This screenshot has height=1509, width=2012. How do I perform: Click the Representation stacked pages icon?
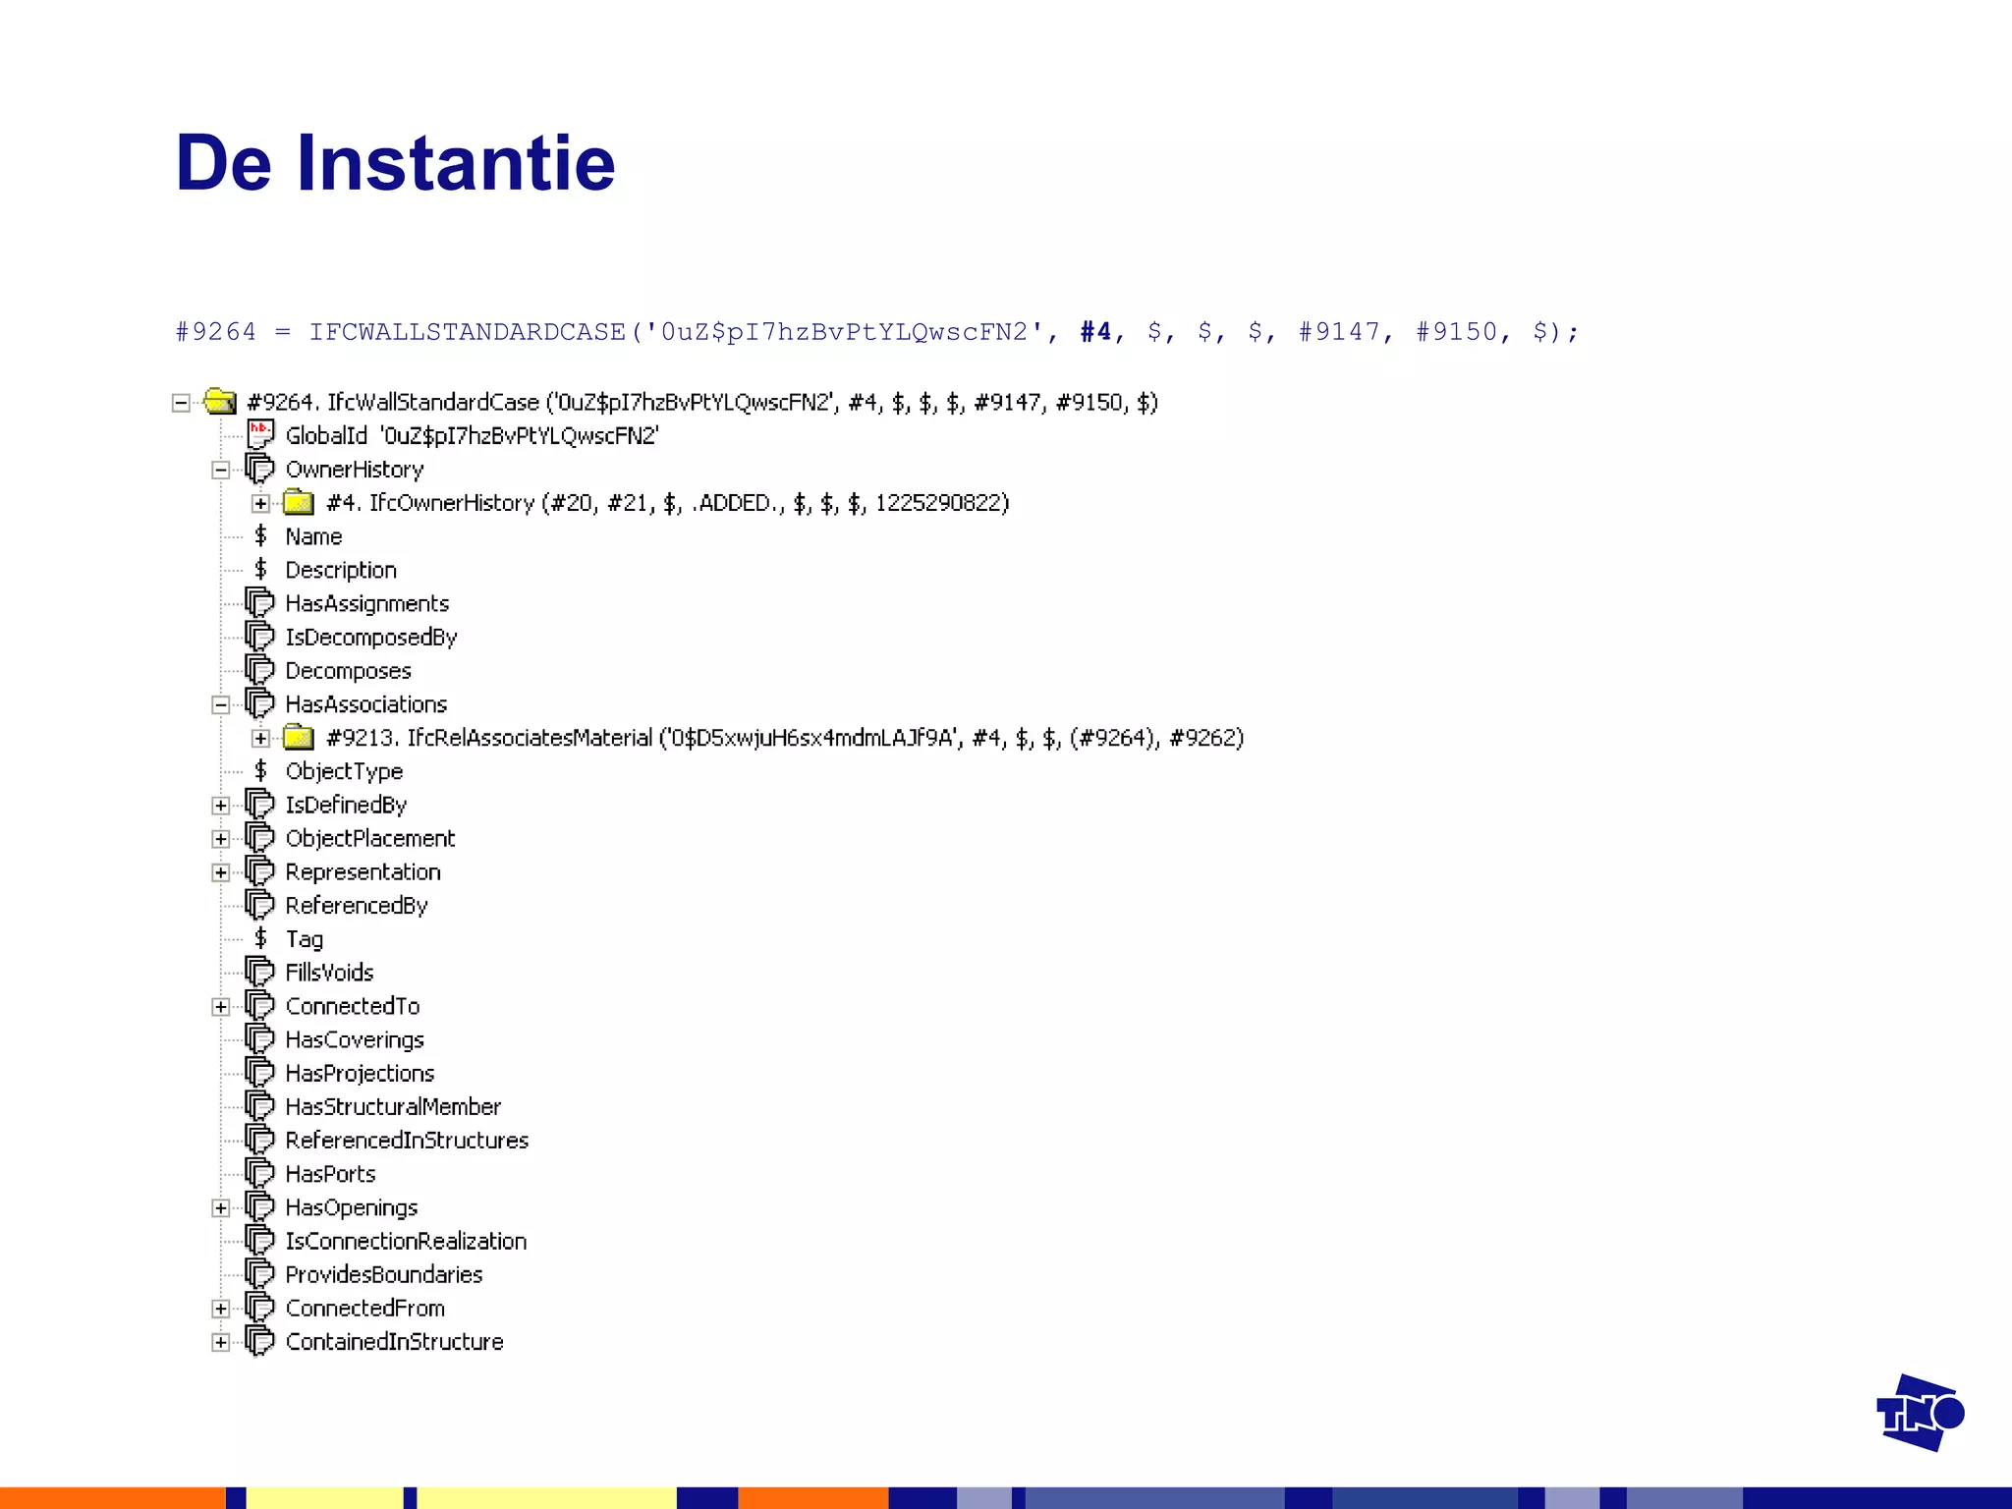[259, 871]
